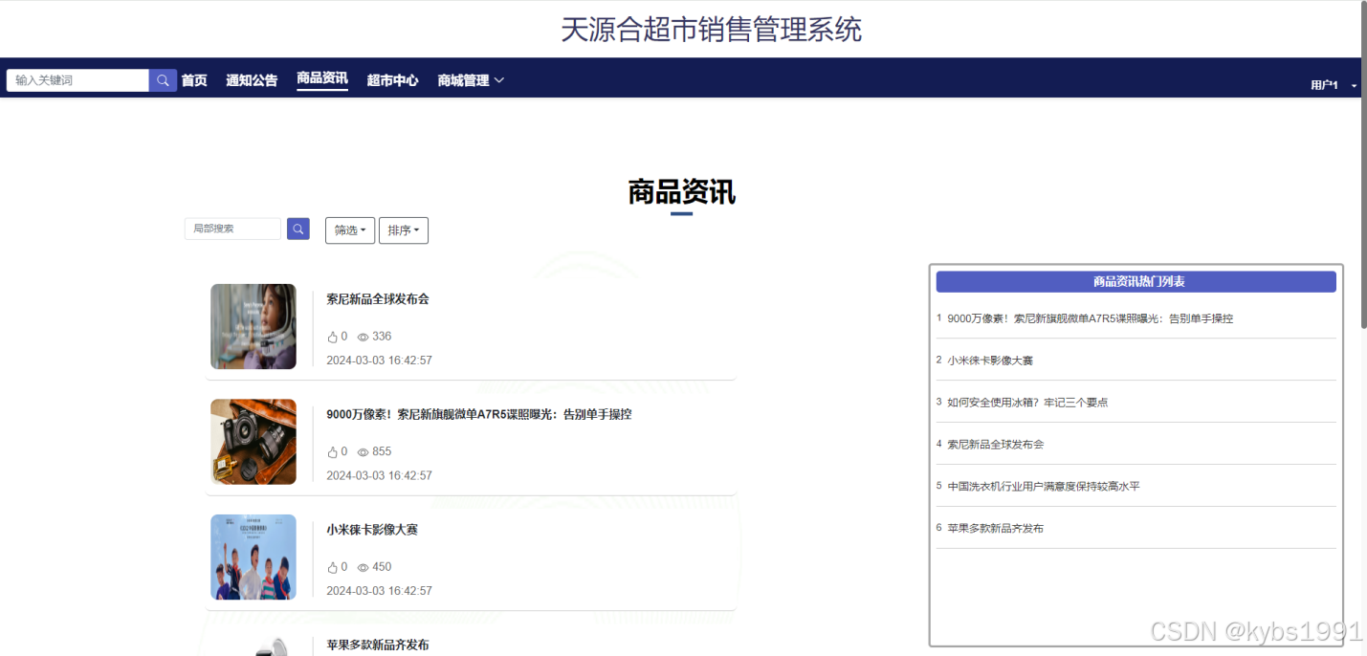1367x656 pixels.
Task: Like the 9000万像素 article via thumbs-up icon
Action: [x=333, y=452]
